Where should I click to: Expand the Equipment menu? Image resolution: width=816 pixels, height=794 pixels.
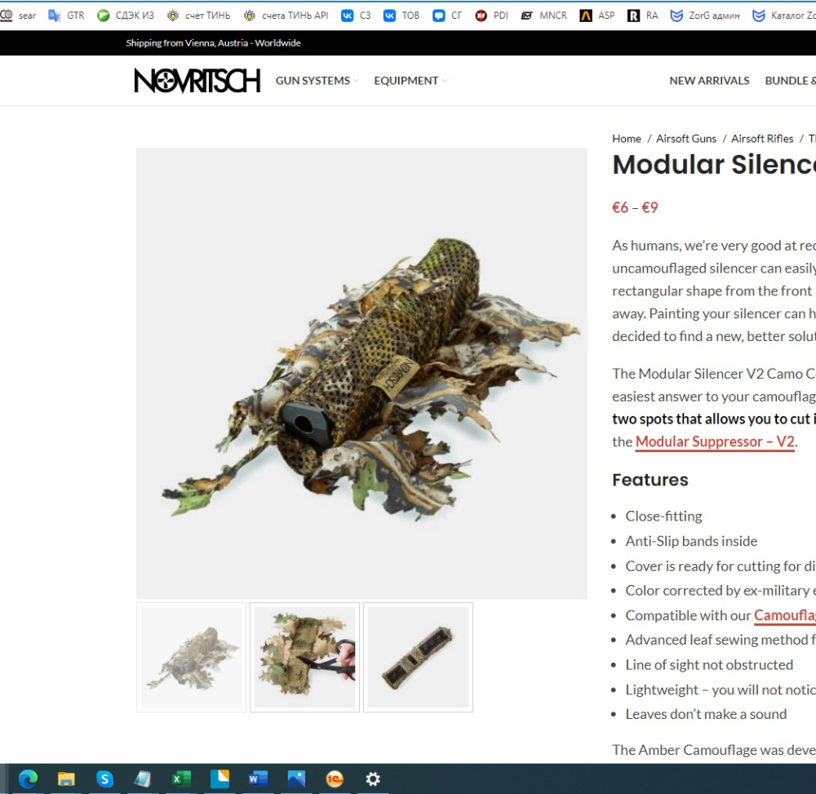coord(410,81)
